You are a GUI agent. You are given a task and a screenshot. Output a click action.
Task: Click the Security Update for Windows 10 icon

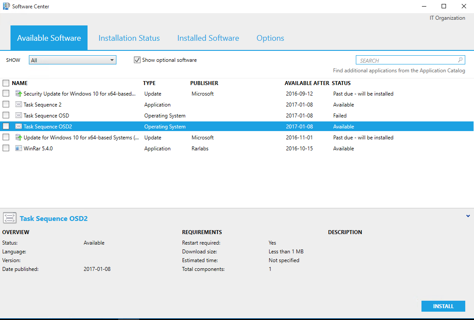pos(18,93)
